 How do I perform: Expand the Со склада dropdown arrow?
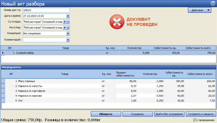point(65,22)
